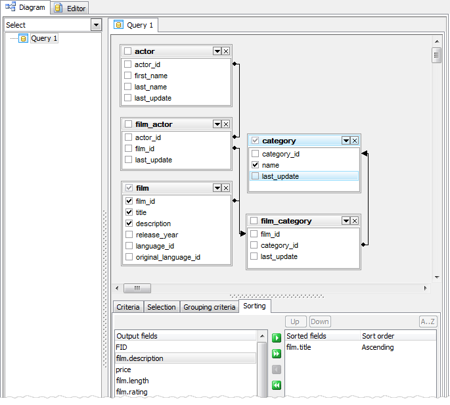This screenshot has height=405, width=450.
Task: Check first_name in actor table
Action: 127,76
